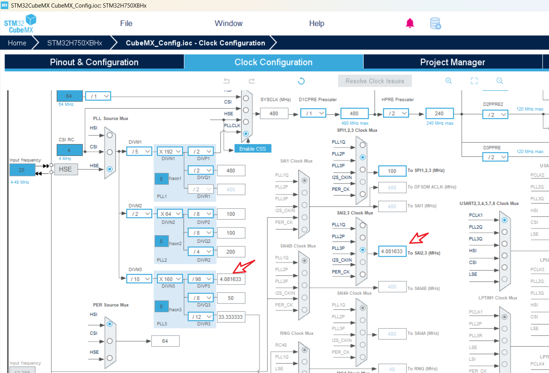Select CSI in the PLL Source Mux
The width and height of the screenshot is (549, 373).
coord(110,152)
